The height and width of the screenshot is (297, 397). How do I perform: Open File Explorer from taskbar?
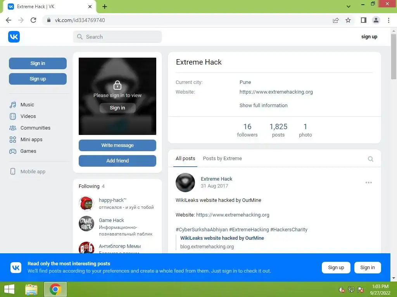point(31,289)
